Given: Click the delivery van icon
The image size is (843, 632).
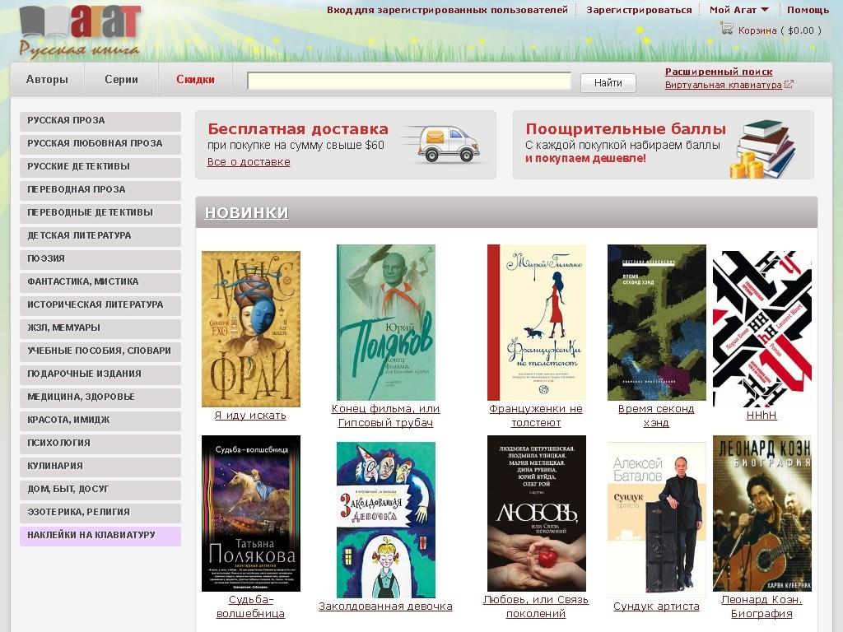Looking at the screenshot, I should [x=447, y=145].
